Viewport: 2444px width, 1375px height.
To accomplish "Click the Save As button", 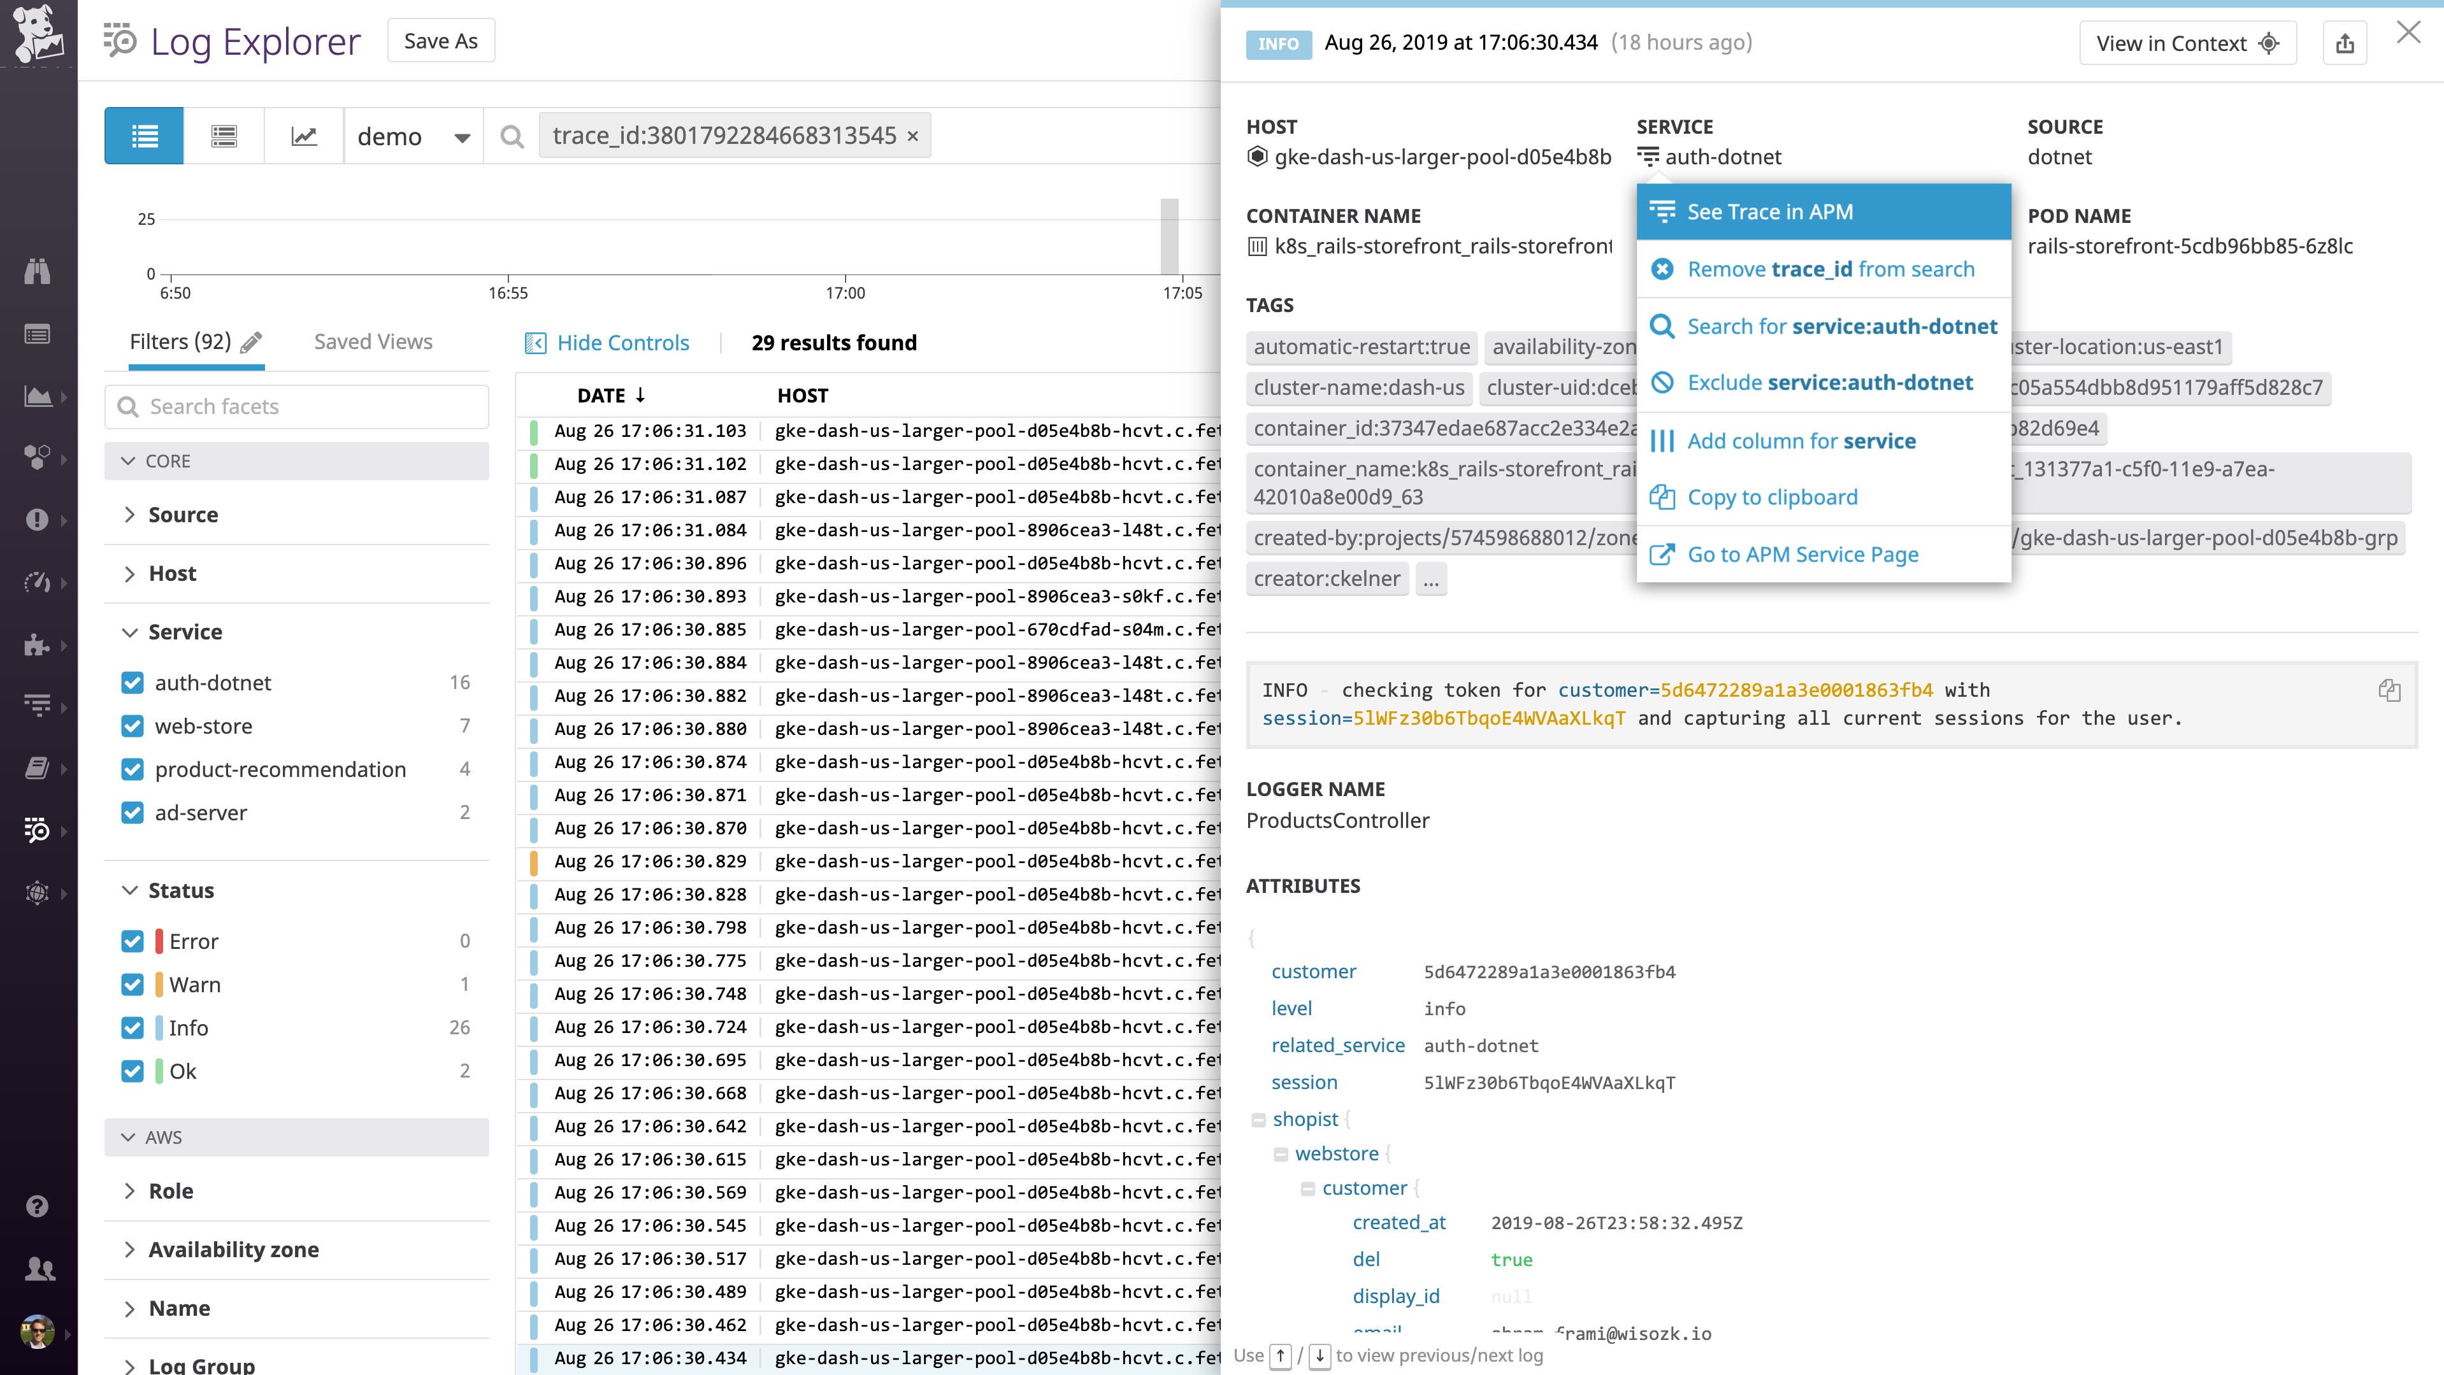I will coord(440,40).
